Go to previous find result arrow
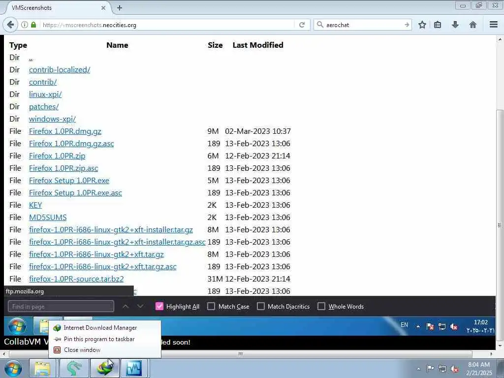The height and width of the screenshot is (378, 504). coord(126,306)
